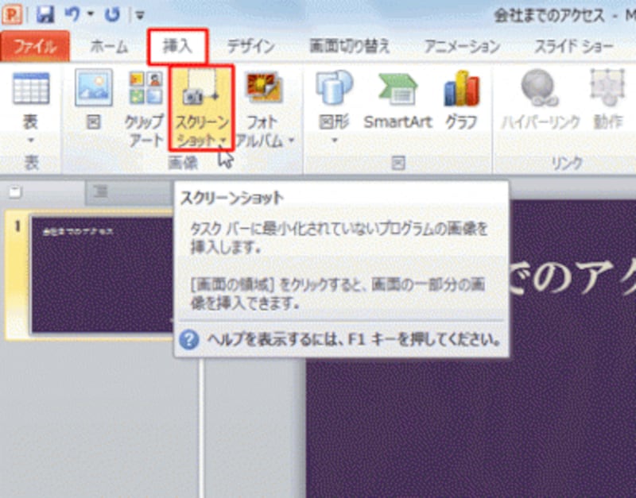This screenshot has height=498, width=636.
Task: Switch to the ホーム tab
Action: tap(109, 47)
